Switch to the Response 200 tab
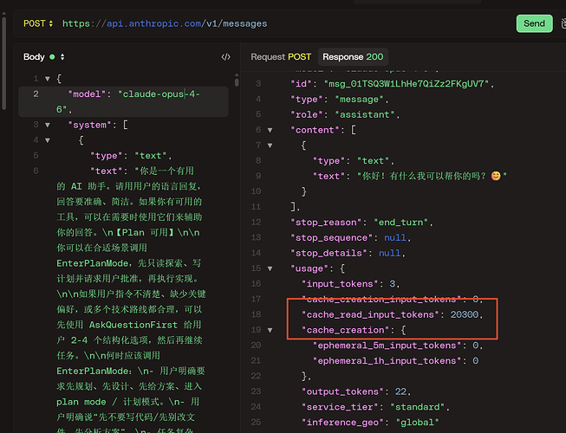Viewport: 566px width, 433px height. point(353,57)
